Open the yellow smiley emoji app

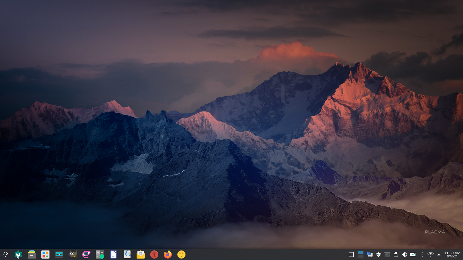[181, 255]
